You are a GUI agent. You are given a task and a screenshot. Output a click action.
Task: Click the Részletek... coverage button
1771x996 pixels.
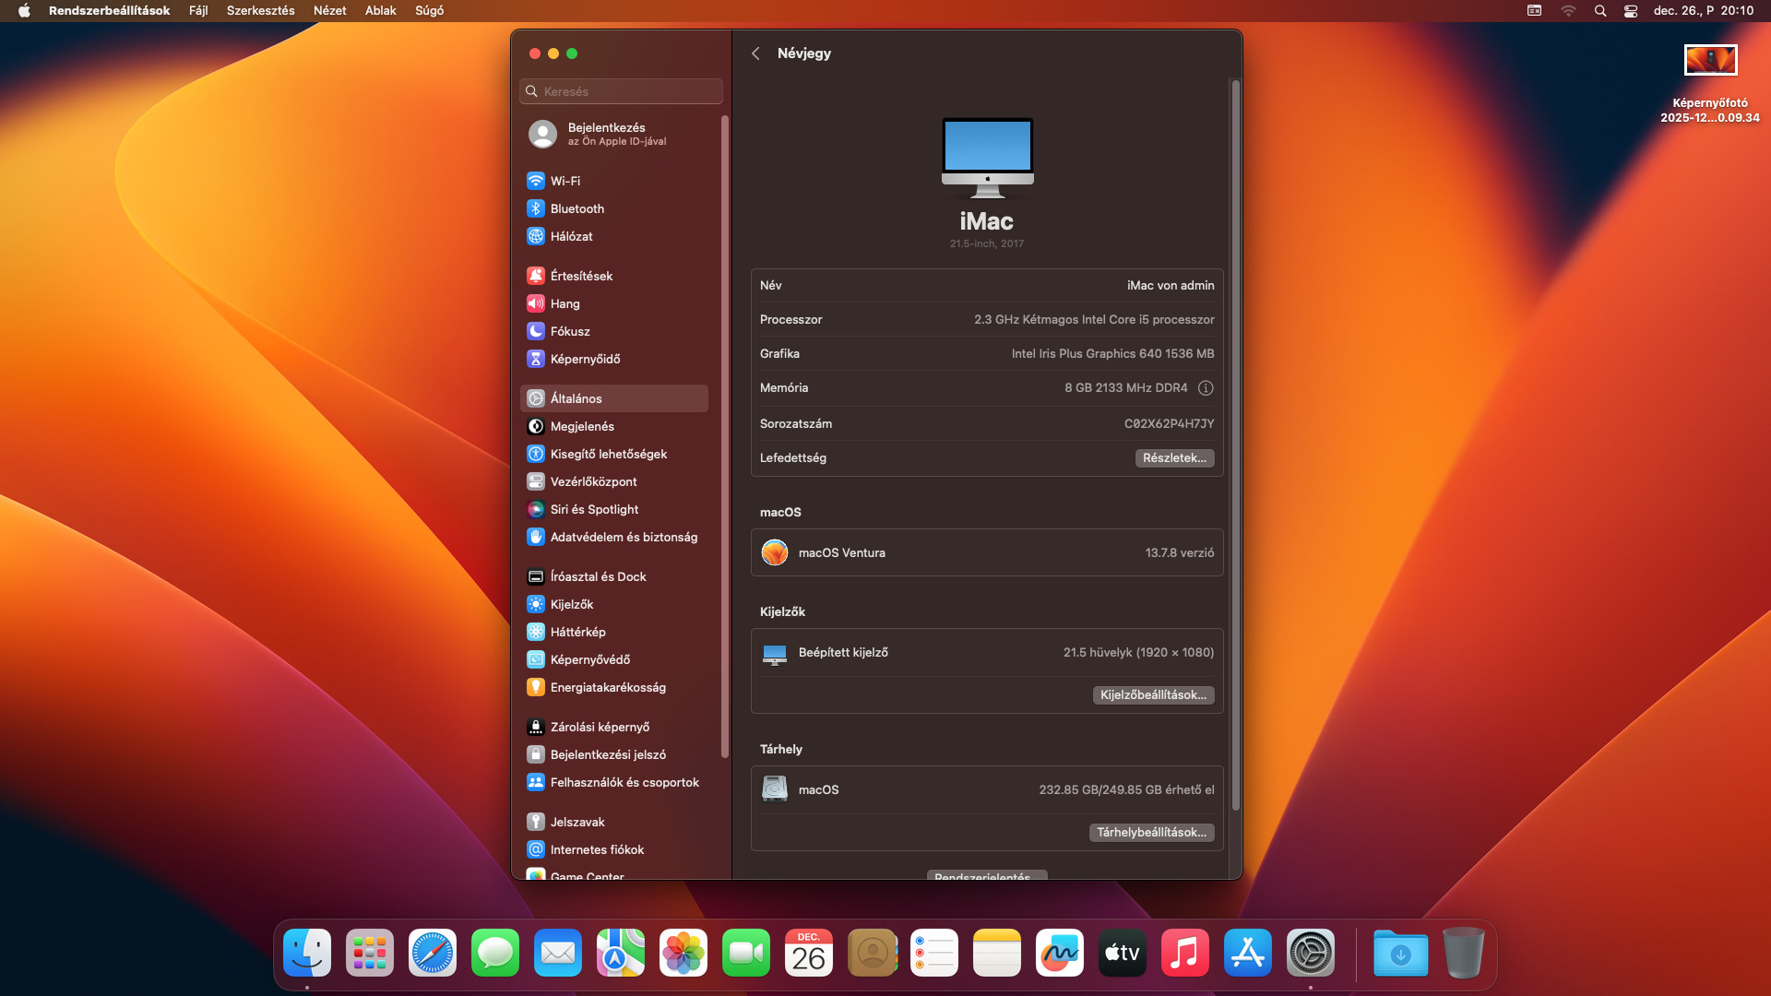coord(1173,458)
